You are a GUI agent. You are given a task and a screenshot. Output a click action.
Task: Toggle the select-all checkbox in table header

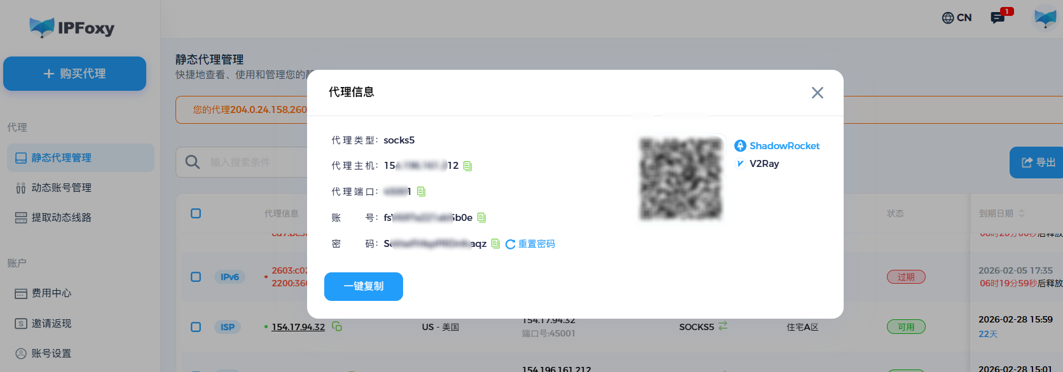(196, 213)
